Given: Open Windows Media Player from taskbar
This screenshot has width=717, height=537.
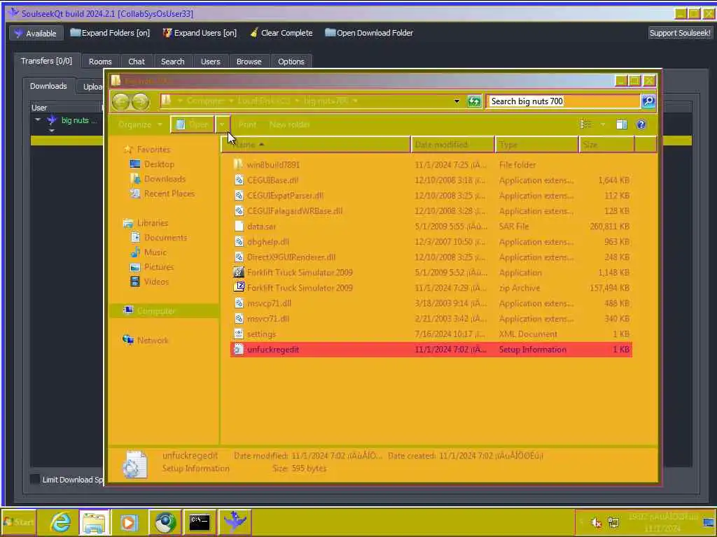Looking at the screenshot, I should coord(129,522).
